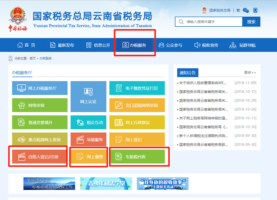Click the blue 搜索 button
This screenshot has width=277, height=200.
click(251, 22)
